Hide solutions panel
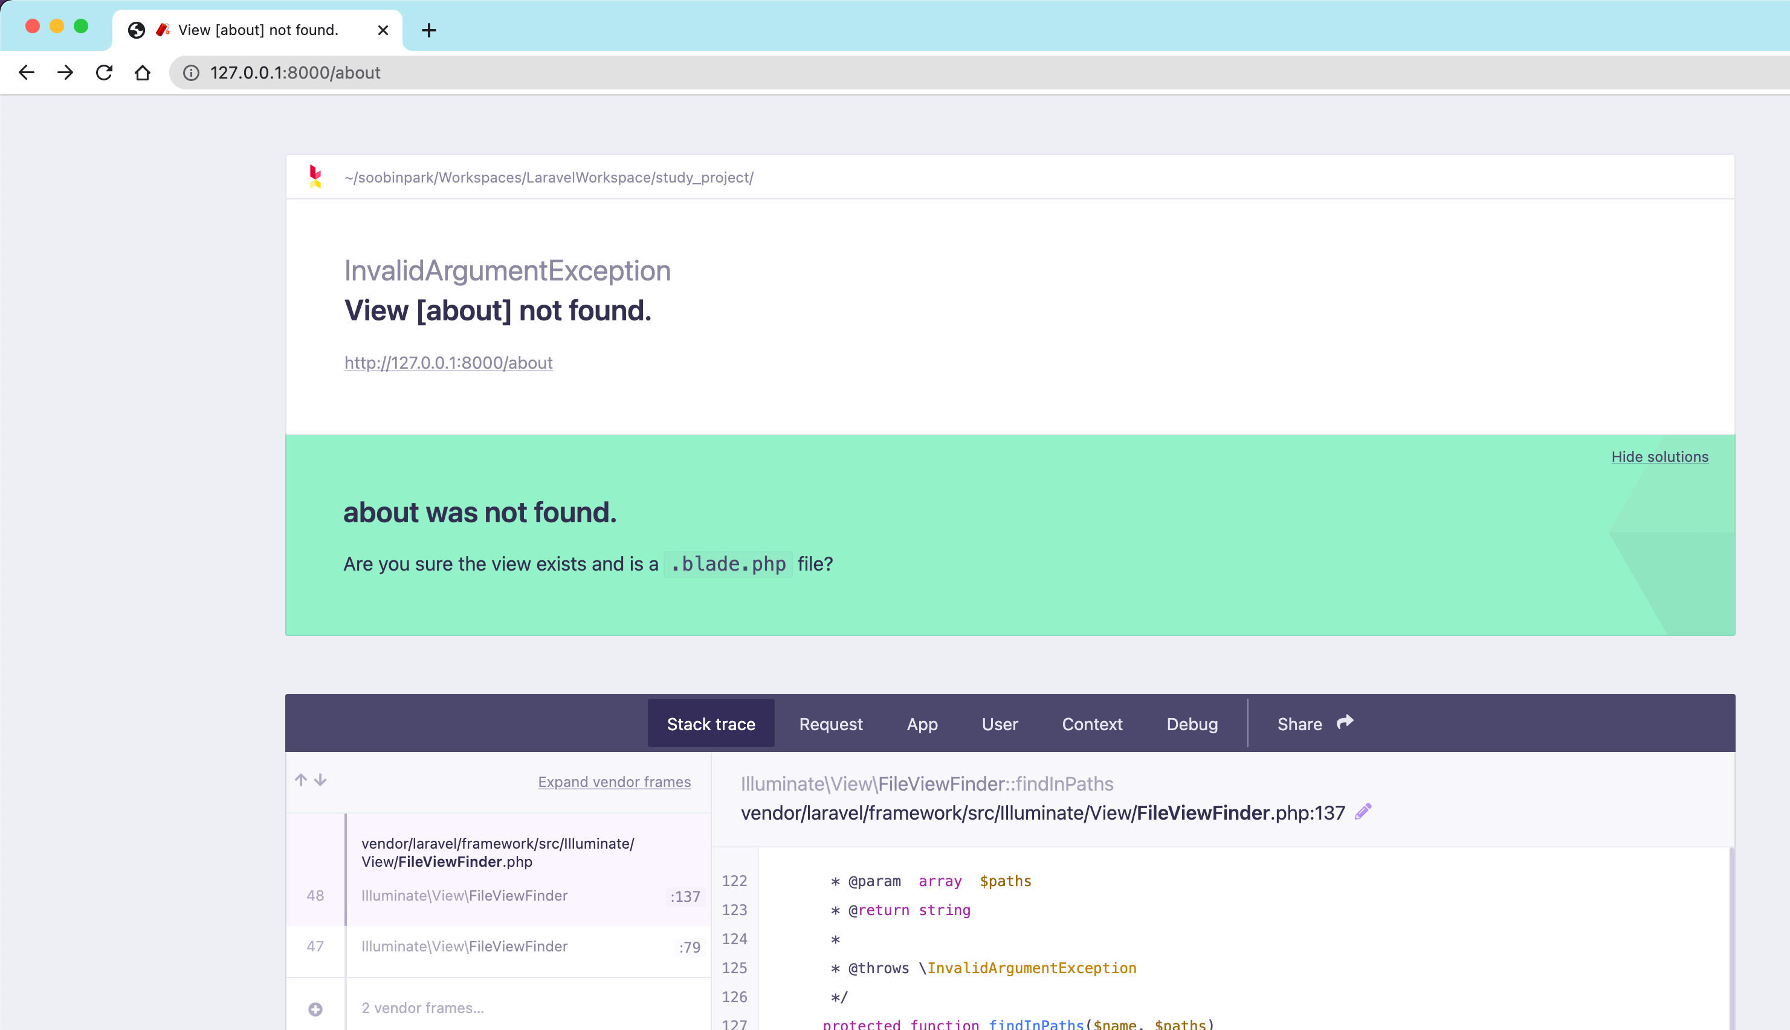The width and height of the screenshot is (1790, 1030). pos(1659,457)
